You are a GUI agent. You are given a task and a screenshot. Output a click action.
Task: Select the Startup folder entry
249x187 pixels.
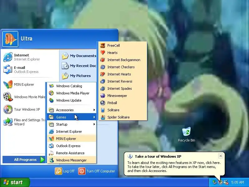(72, 124)
